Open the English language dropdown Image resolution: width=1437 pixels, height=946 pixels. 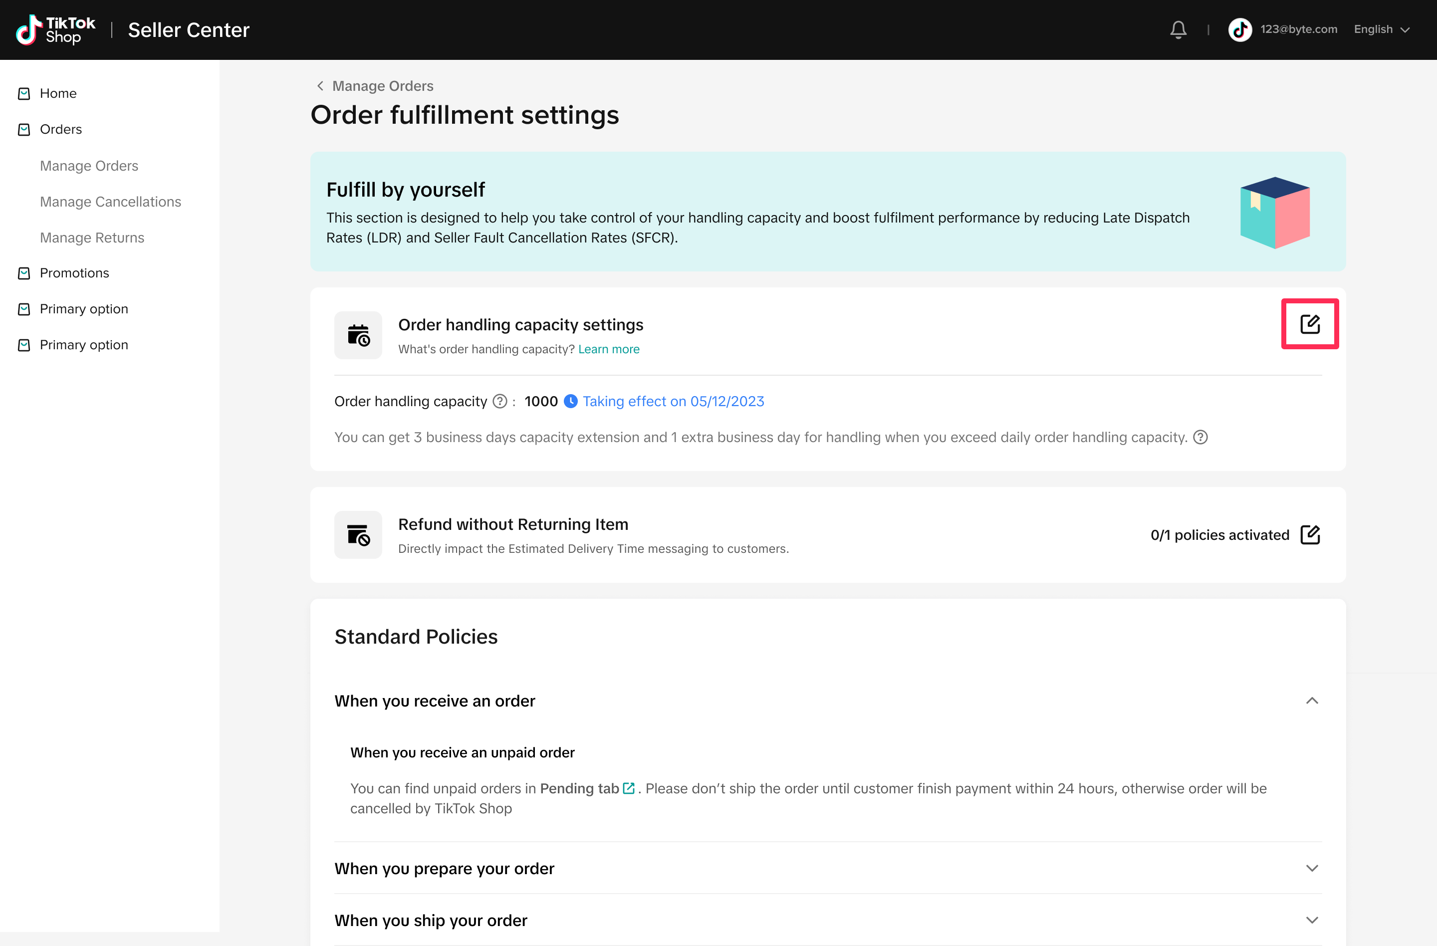point(1382,29)
